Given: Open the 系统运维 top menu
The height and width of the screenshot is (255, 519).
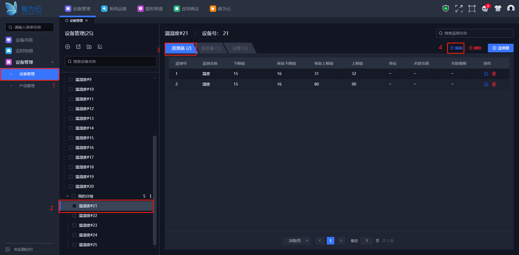Looking at the screenshot, I should [114, 9].
